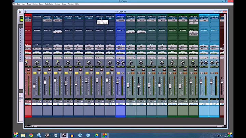
Task: Solo the SN track
Action: coord(56,73)
